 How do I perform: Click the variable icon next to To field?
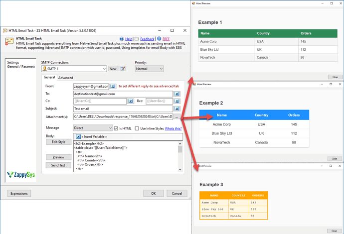176,94
